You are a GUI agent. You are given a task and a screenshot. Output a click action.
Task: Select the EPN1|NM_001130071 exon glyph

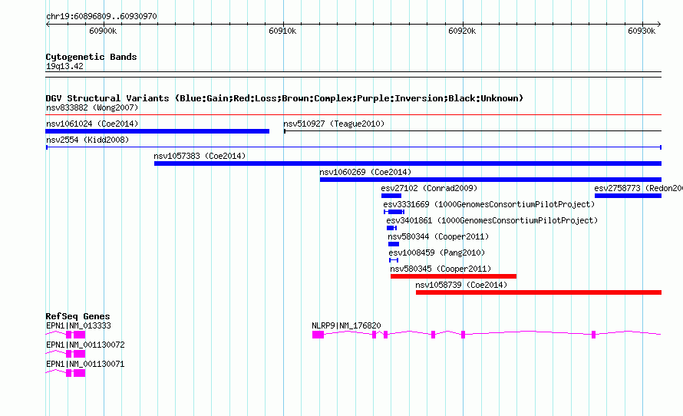point(79,373)
